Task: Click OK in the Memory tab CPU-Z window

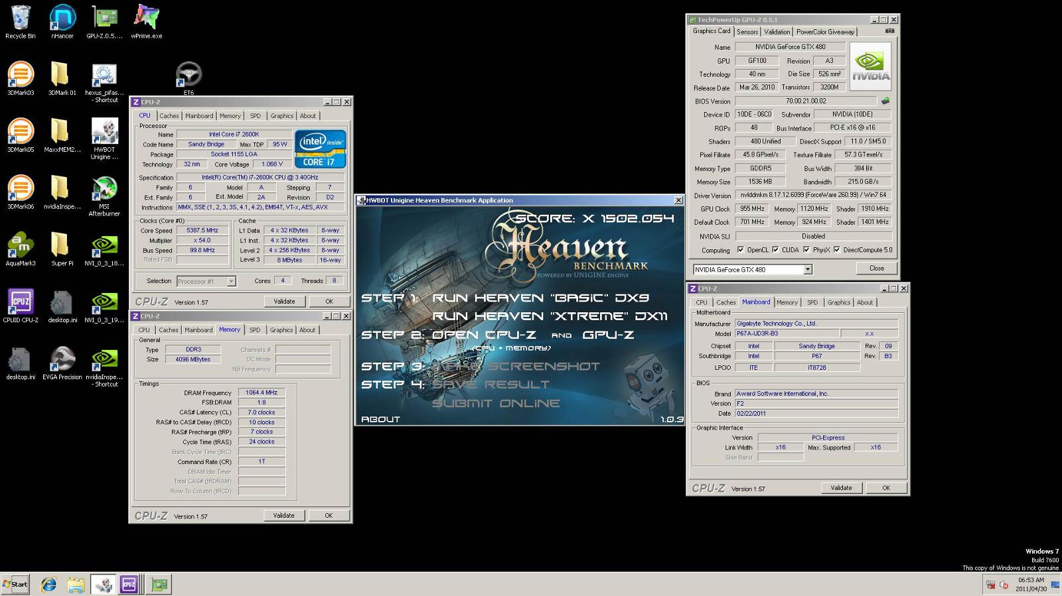Action: (328, 516)
